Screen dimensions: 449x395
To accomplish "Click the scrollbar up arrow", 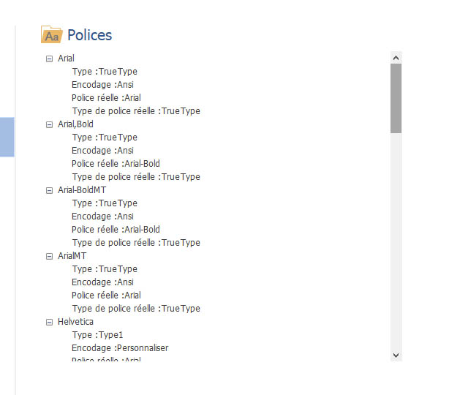I will 396,58.
